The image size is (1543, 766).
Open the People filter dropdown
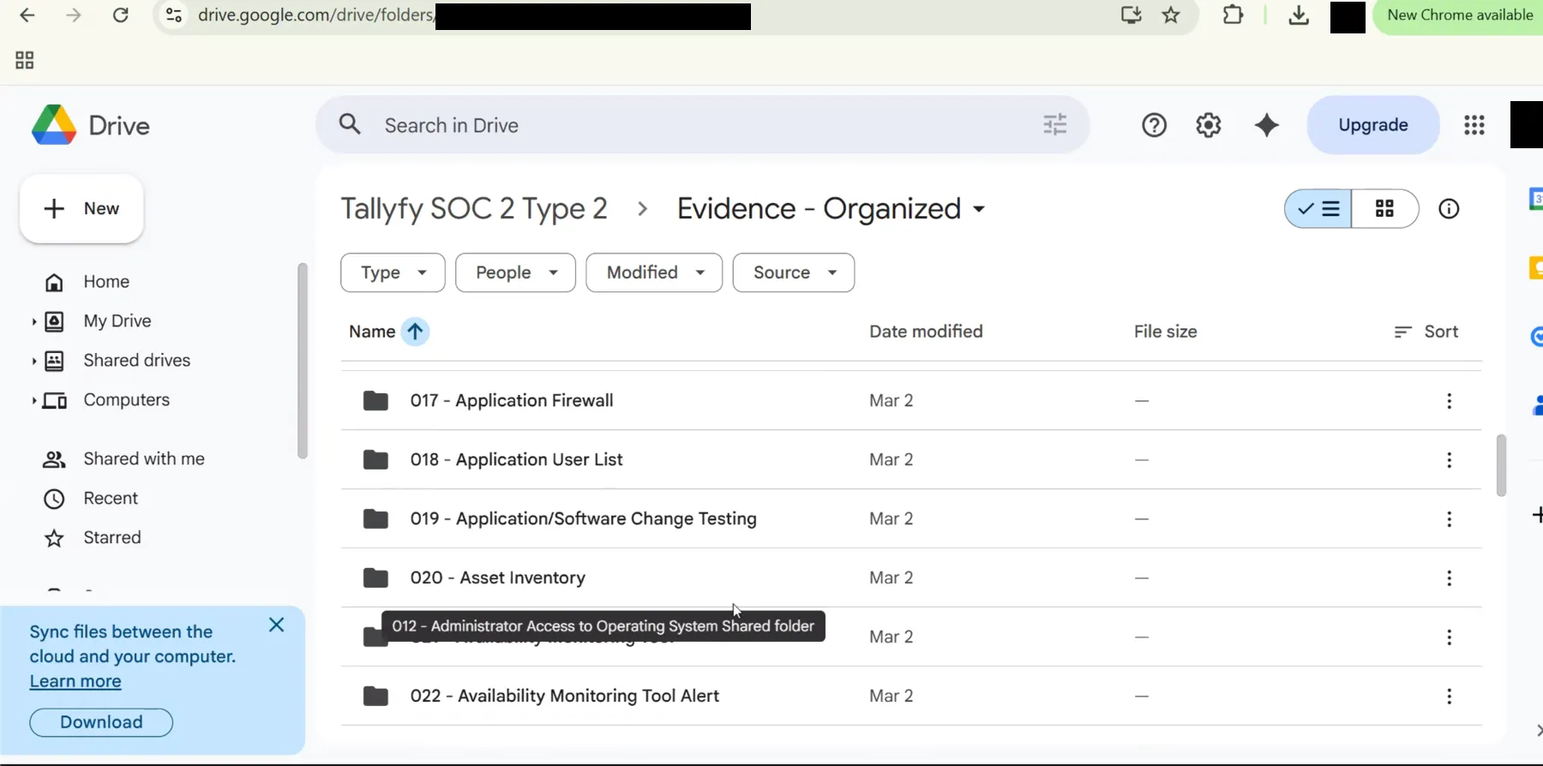(515, 272)
